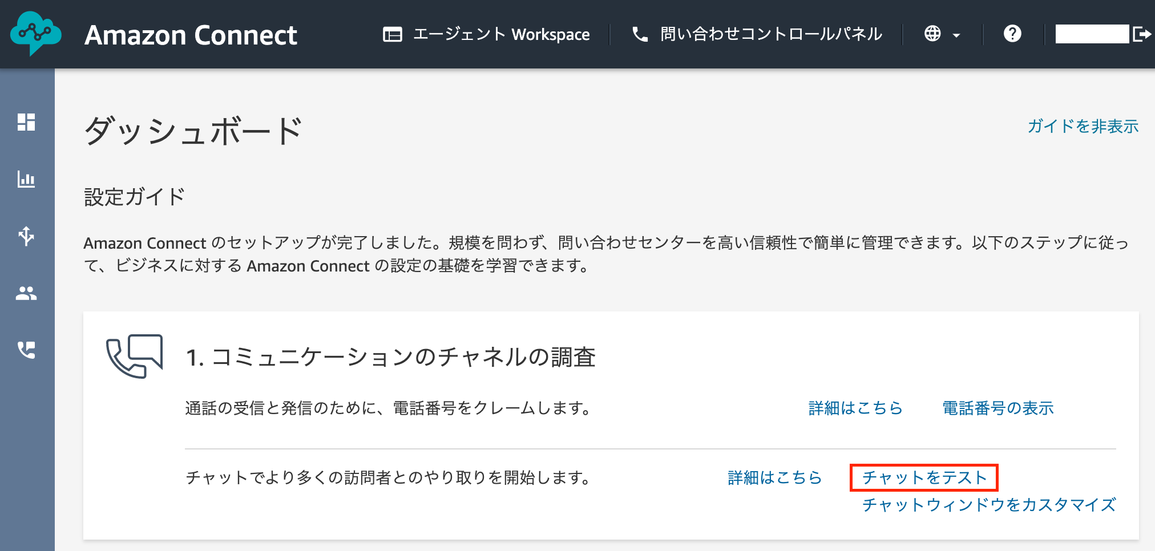Click the phone and chat bubble icon
Screen dimensions: 1155x551
(x=135, y=356)
